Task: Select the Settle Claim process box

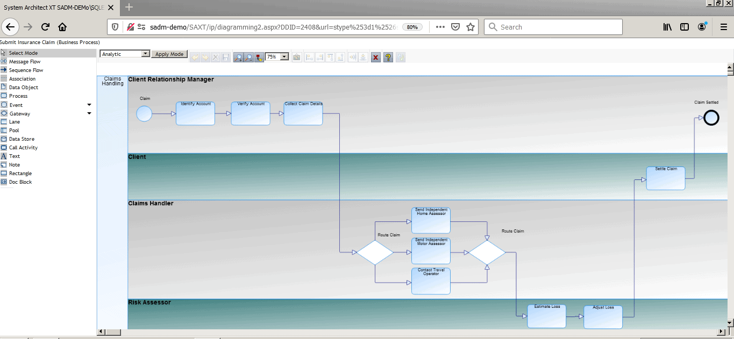Action: [666, 178]
